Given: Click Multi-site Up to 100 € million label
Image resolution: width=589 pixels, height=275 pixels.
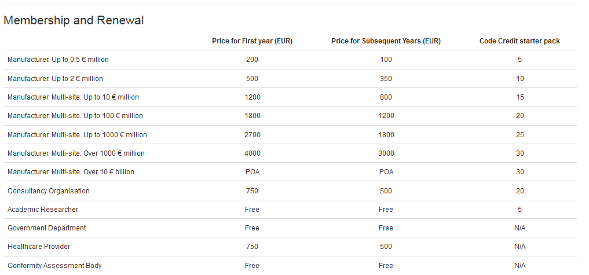Looking at the screenshot, I should (x=75, y=116).
